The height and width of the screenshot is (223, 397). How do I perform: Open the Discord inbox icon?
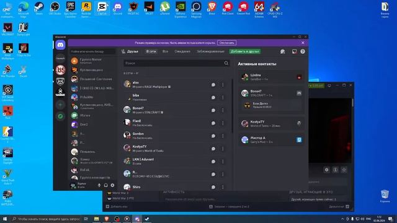[x=294, y=51]
